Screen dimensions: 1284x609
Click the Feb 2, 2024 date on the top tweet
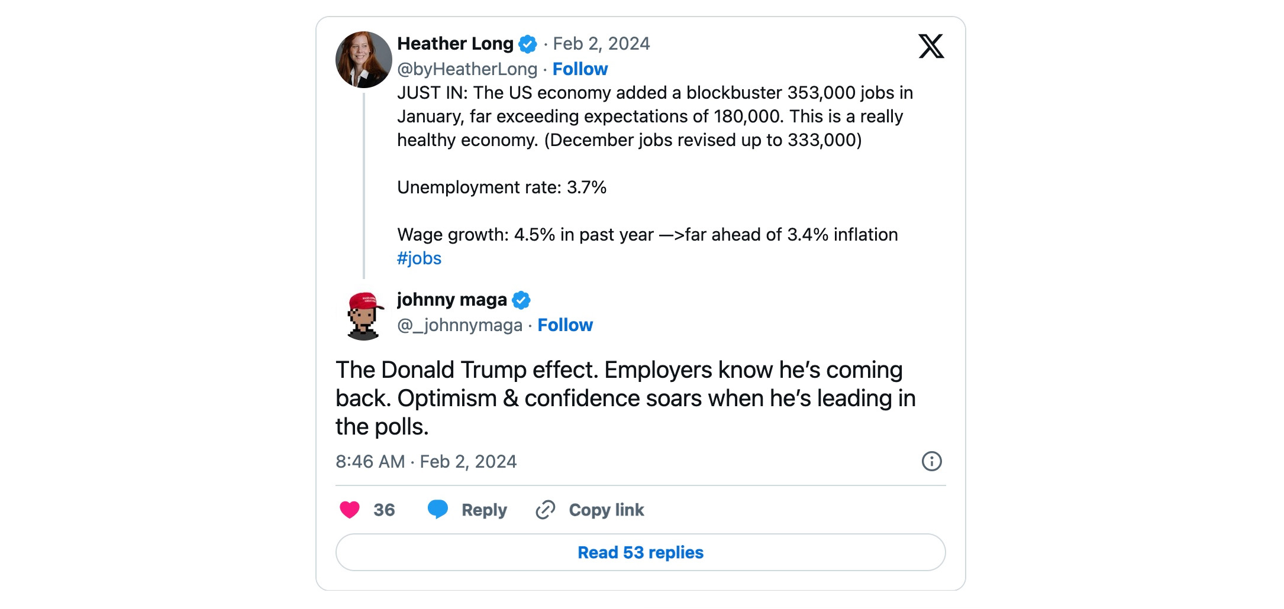pyautogui.click(x=601, y=43)
